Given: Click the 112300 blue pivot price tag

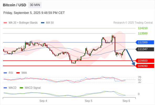Looking at the screenshot, I should [145, 42].
